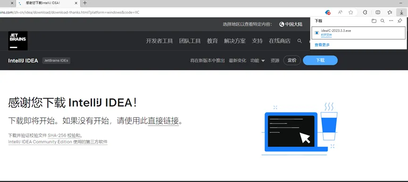Go to the 在线商店 menu item
Viewport: 408px width, 182px height.
(x=279, y=41)
